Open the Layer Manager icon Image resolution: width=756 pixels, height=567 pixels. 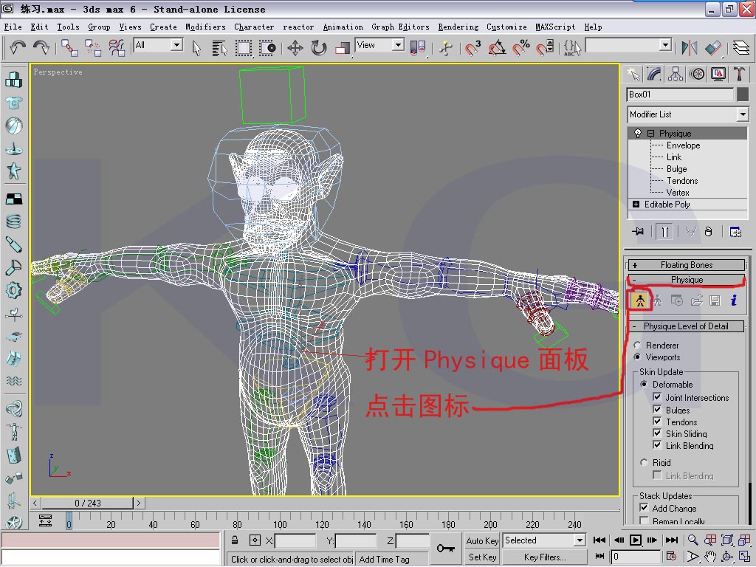(741, 48)
